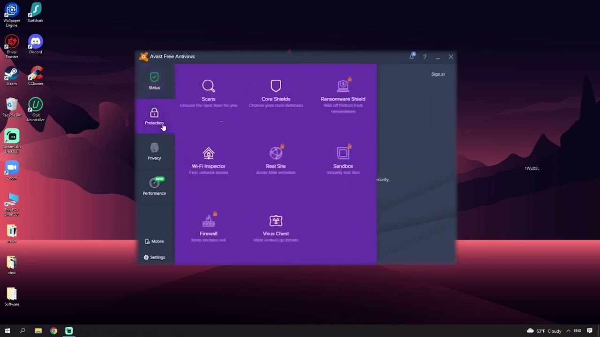Open the Mobile option in sidebar
The image size is (600, 337).
[x=154, y=242]
